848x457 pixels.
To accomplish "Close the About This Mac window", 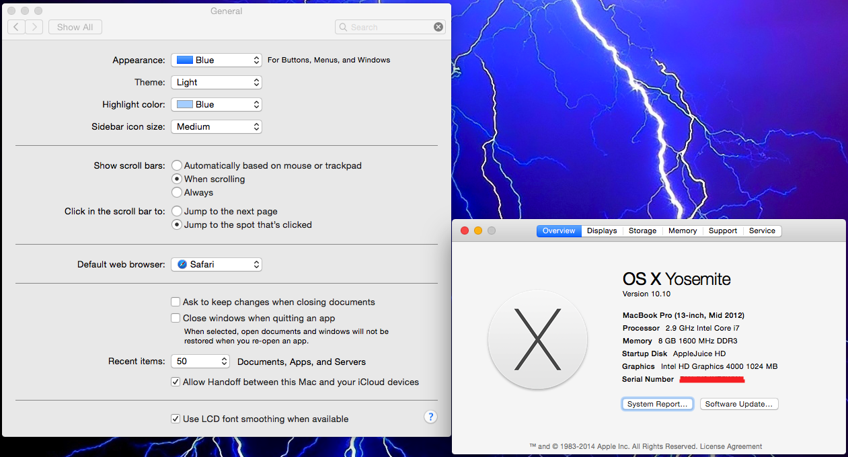I will coord(465,231).
